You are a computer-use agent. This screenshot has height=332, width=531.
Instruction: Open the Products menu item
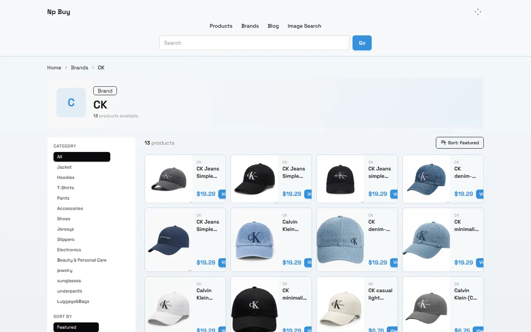(x=221, y=26)
